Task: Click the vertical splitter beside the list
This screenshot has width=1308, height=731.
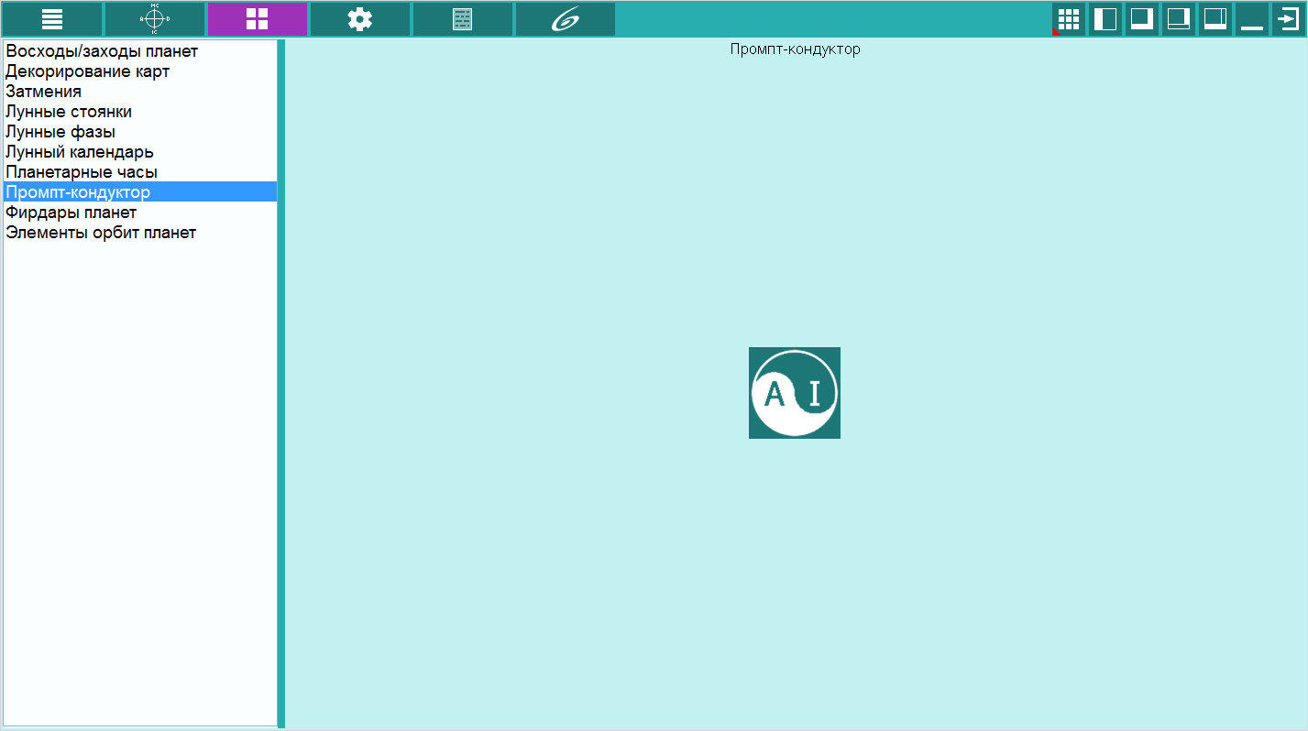Action: [x=281, y=383]
